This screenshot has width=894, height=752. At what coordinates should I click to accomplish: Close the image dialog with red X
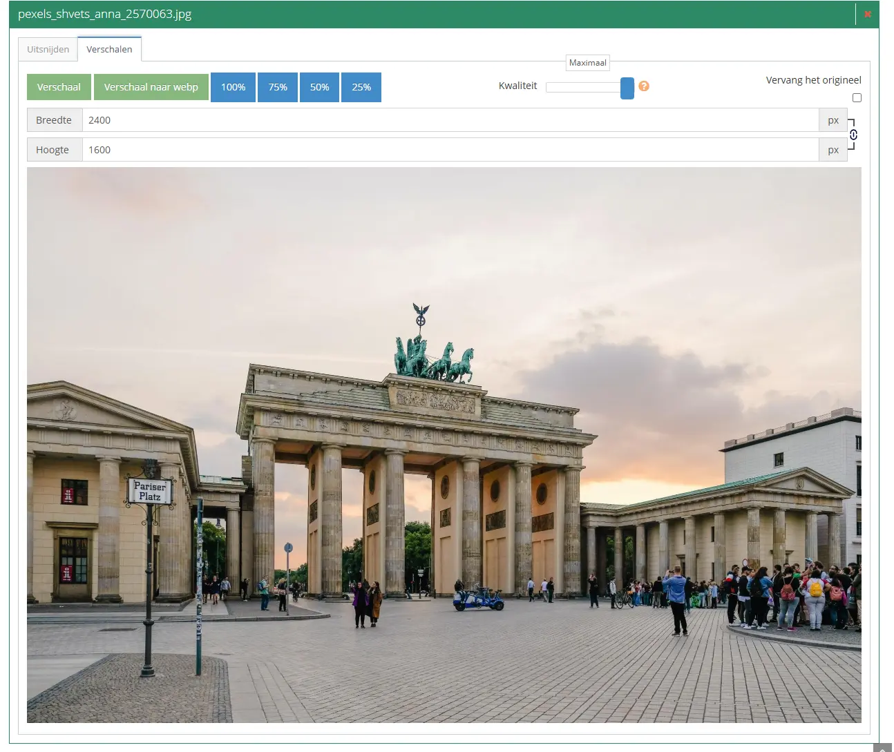[868, 14]
